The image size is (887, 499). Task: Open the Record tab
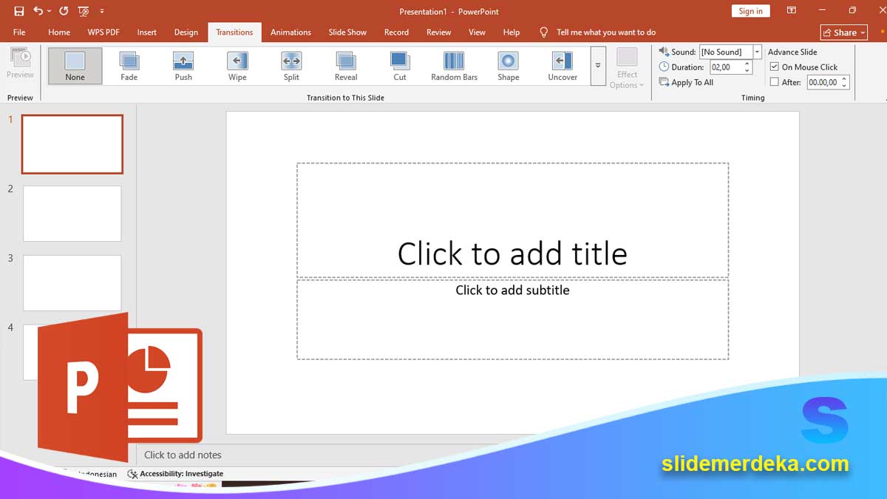396,33
